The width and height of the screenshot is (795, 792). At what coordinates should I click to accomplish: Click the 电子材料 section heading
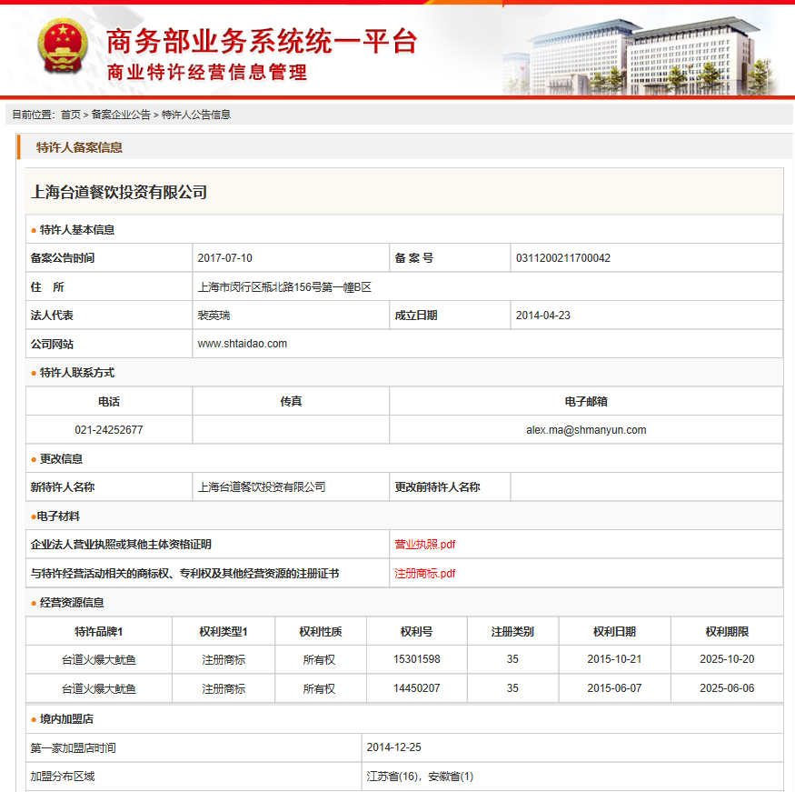point(58,516)
